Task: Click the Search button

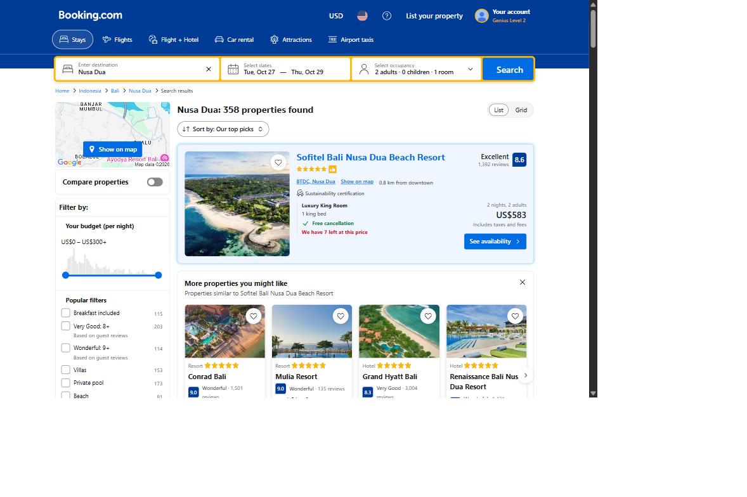Action: [509, 70]
